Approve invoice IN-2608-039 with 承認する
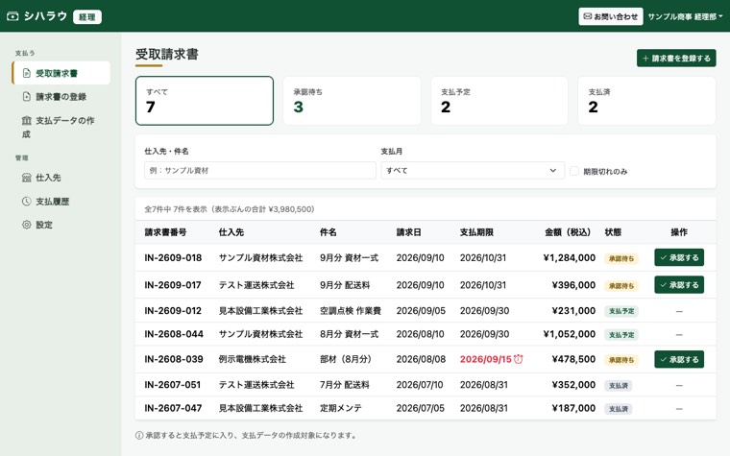730x456 pixels. (x=679, y=359)
